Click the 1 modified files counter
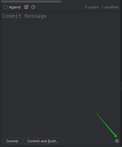The image size is (122, 147). click(x=110, y=7)
